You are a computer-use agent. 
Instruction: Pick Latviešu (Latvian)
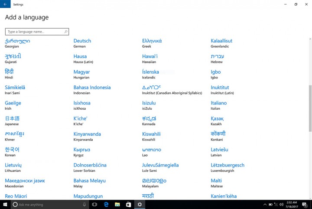(219, 152)
